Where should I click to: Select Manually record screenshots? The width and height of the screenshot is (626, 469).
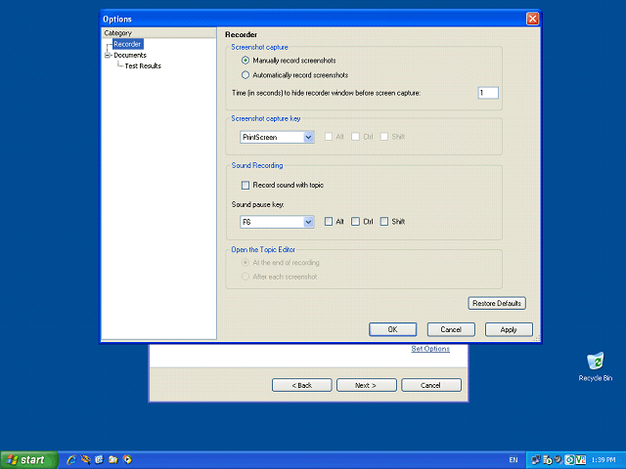[x=289, y=61]
